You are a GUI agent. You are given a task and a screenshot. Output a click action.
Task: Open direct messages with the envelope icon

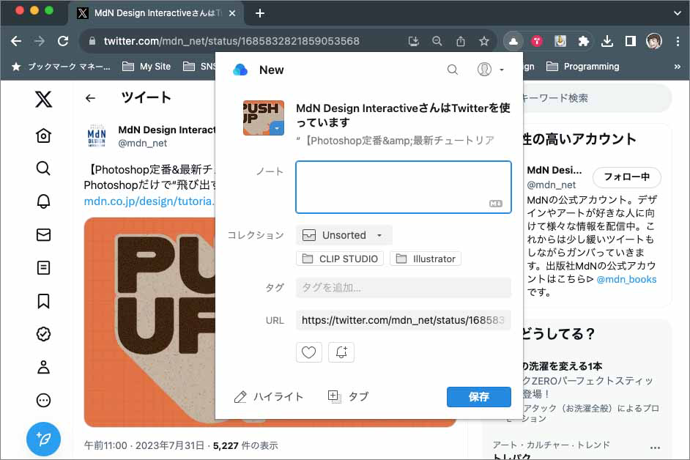pos(42,235)
